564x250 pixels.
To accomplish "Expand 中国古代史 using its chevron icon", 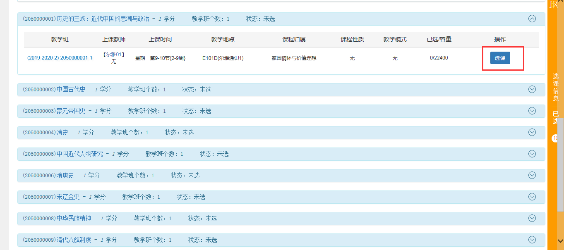I will 532,89.
